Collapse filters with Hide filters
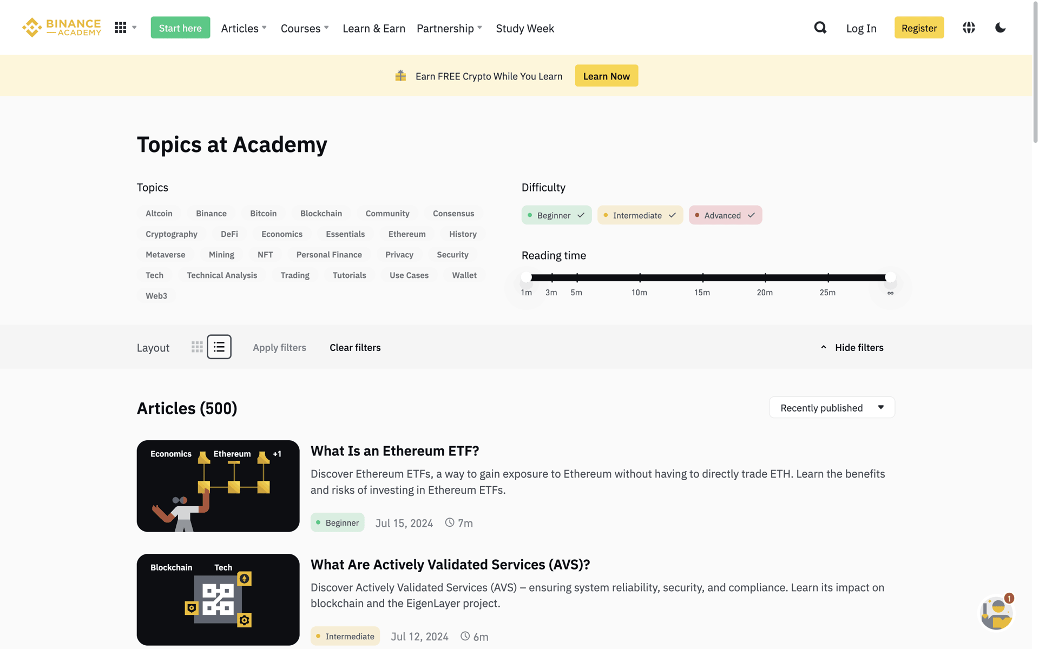 (x=852, y=347)
